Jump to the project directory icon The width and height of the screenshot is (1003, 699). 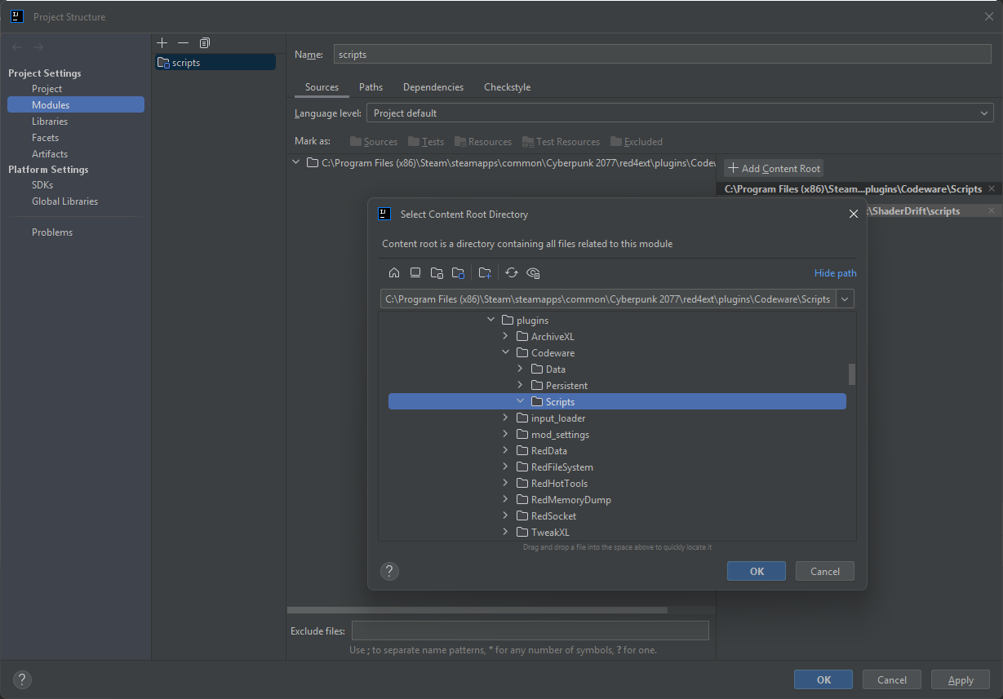(x=437, y=273)
